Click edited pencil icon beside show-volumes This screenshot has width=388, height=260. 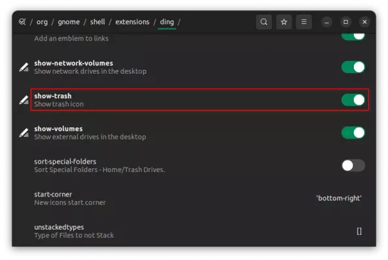pos(24,133)
